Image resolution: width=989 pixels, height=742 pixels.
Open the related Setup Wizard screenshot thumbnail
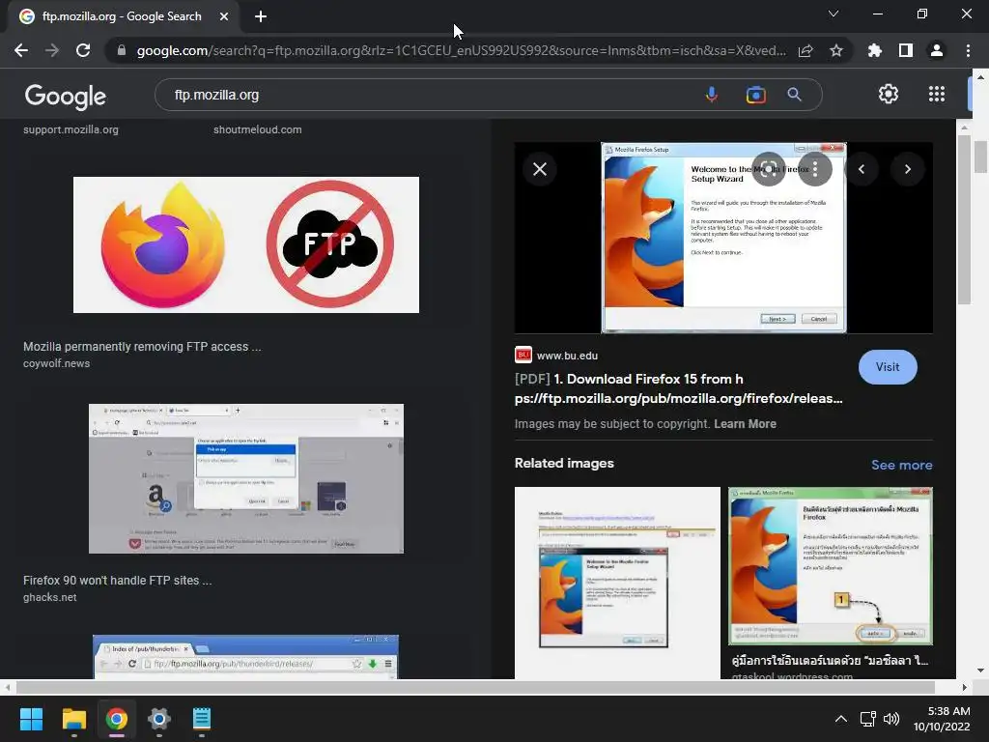coord(617,583)
